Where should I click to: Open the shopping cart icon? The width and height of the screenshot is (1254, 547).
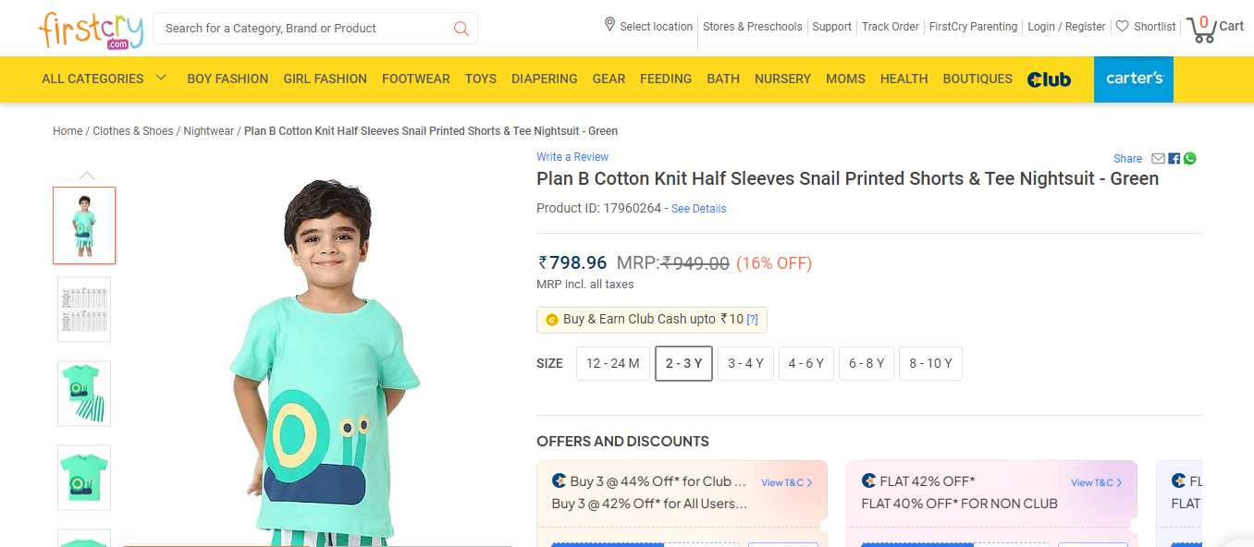(1201, 30)
